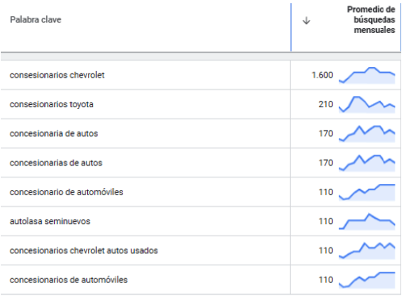Open trend sparkline for concesionarios chevrolet autos usados
Screen dimensions: 402x296
point(367,251)
